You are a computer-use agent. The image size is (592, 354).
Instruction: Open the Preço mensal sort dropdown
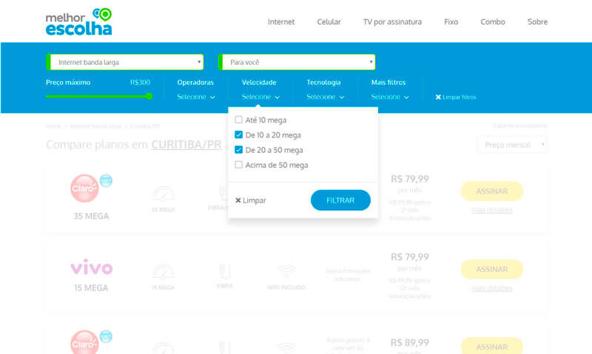512,145
